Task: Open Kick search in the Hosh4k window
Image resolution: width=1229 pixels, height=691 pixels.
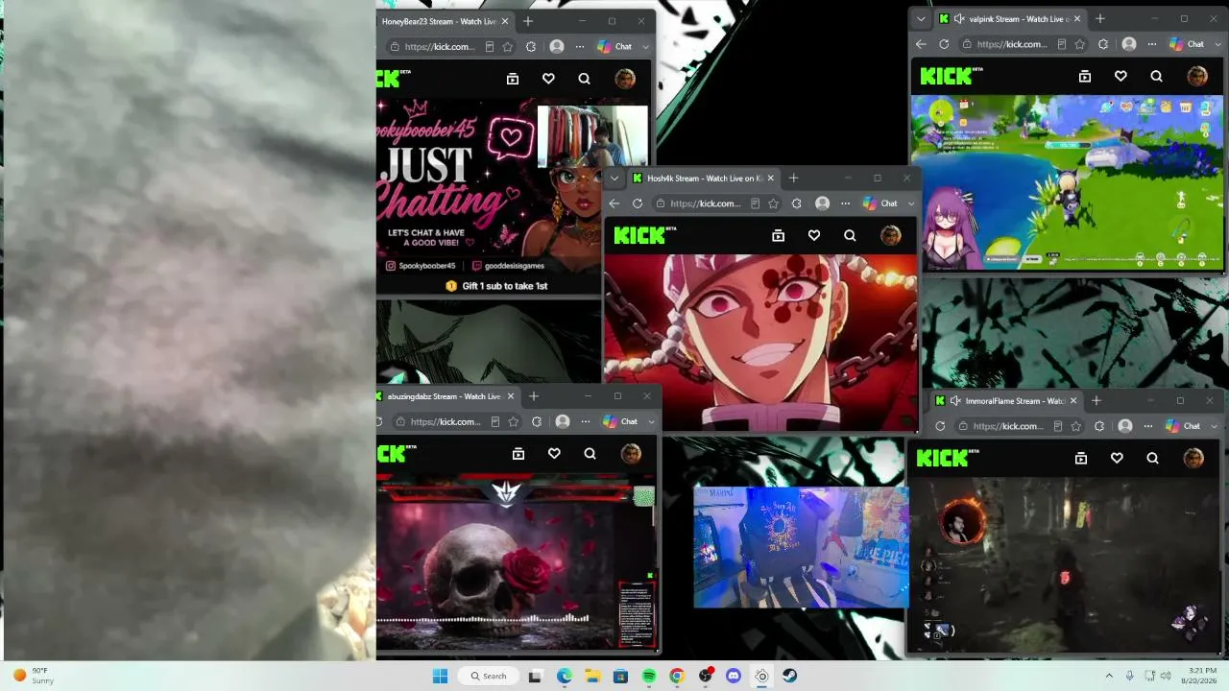Action: [x=850, y=235]
